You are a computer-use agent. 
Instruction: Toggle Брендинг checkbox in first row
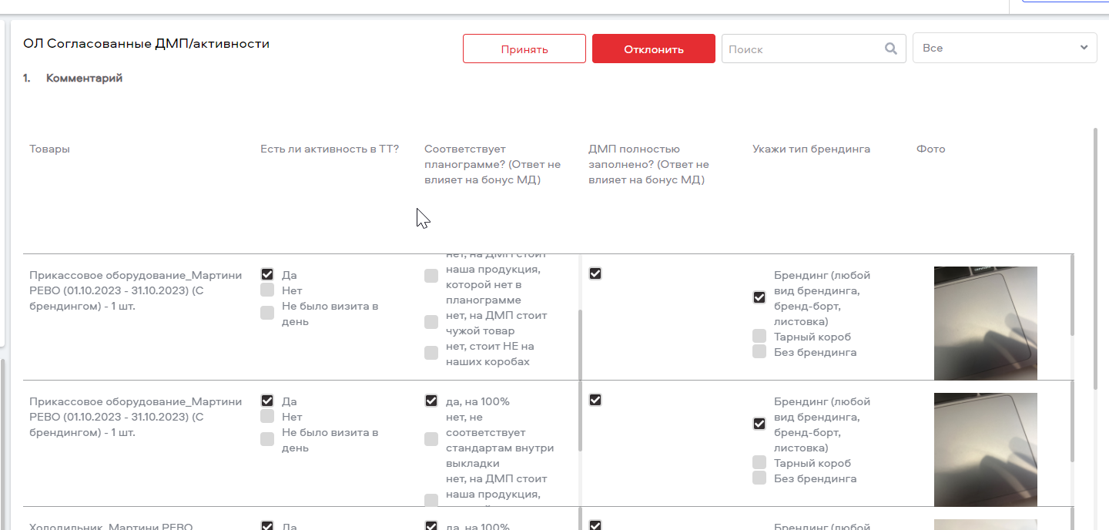(759, 297)
